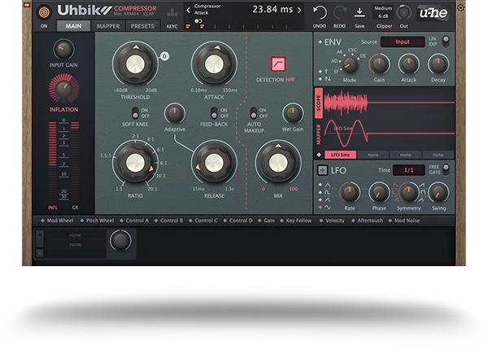Click the Detection HPF filter icon
The height and width of the screenshot is (350, 488).
[277, 63]
